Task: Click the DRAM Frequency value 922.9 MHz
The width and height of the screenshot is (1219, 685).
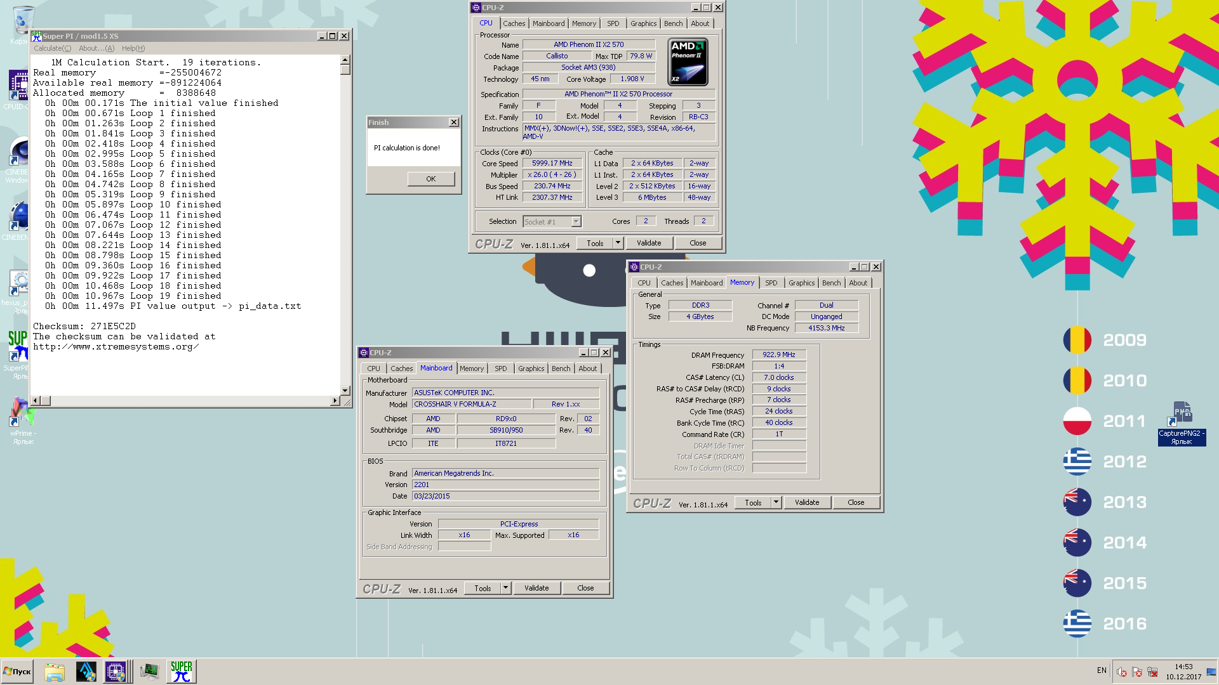Action: (x=779, y=355)
